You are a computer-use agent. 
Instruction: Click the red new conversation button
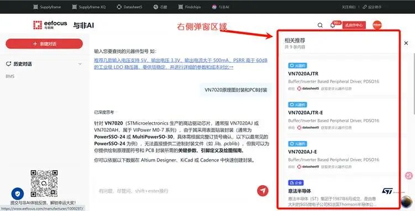pyautogui.click(x=44, y=44)
